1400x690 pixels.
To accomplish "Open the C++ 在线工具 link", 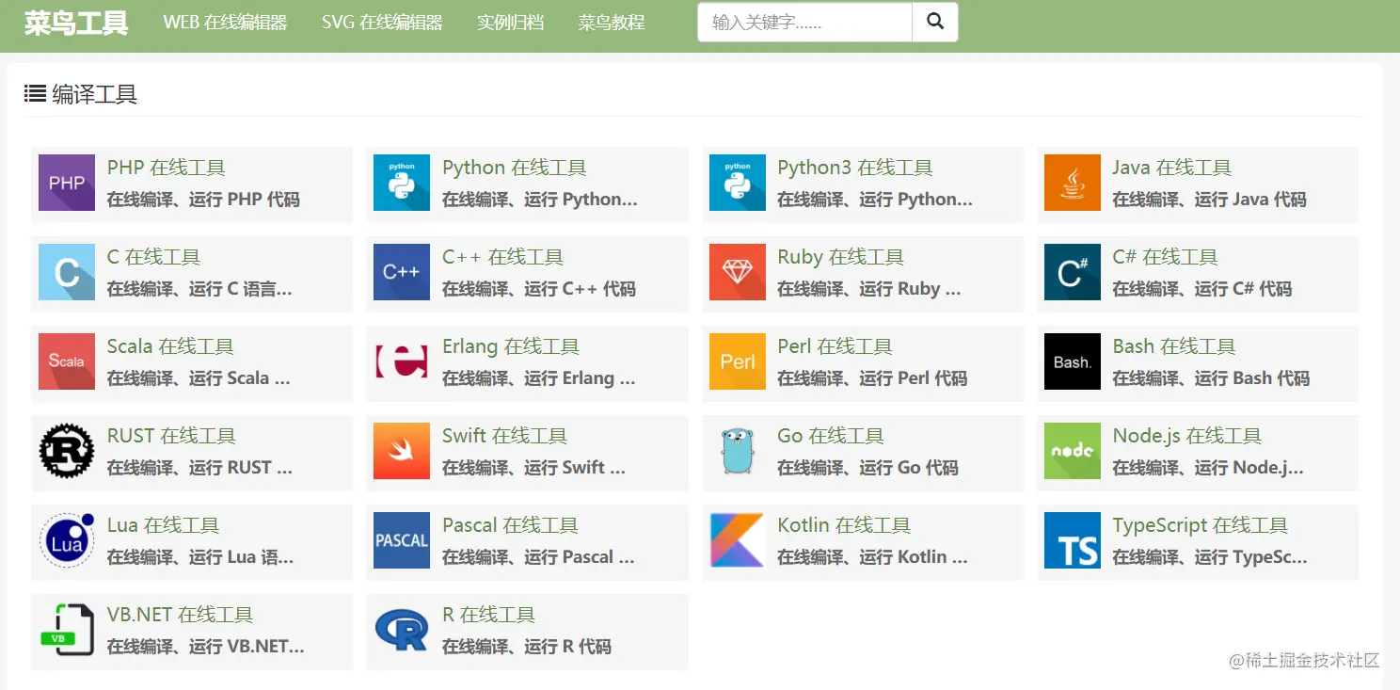I will pyautogui.click(x=503, y=257).
